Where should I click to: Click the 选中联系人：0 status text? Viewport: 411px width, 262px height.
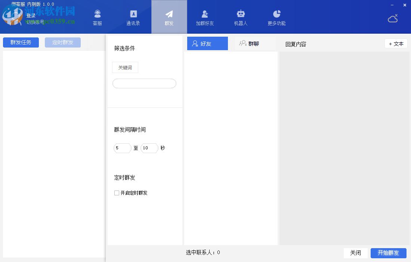203,253
